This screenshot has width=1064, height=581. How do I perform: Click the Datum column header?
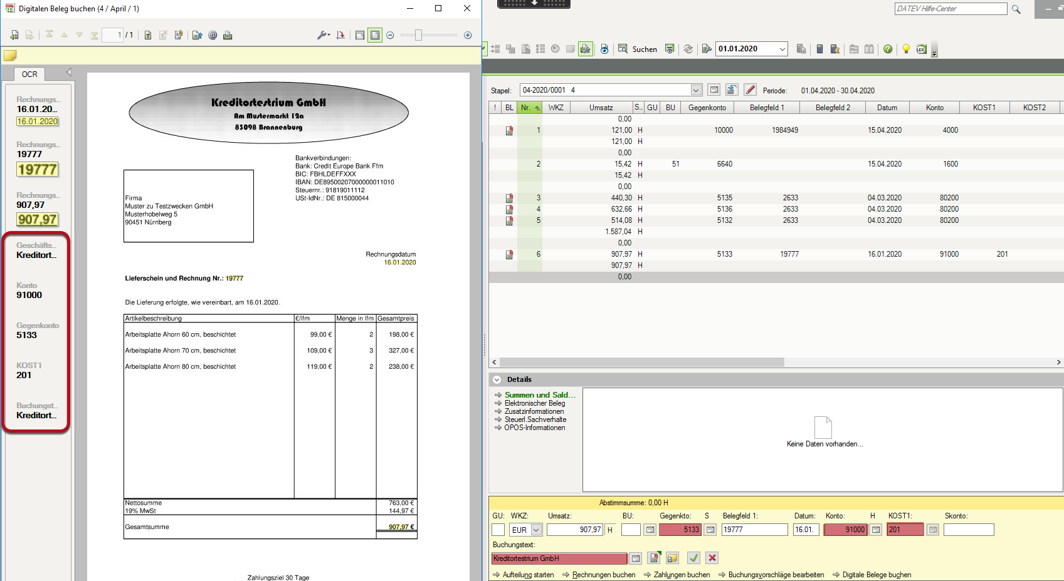887,108
